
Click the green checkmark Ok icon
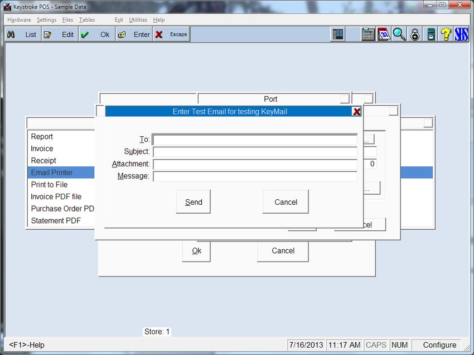point(85,34)
